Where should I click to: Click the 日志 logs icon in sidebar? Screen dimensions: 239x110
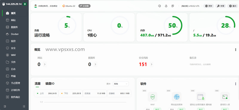(7, 69)
